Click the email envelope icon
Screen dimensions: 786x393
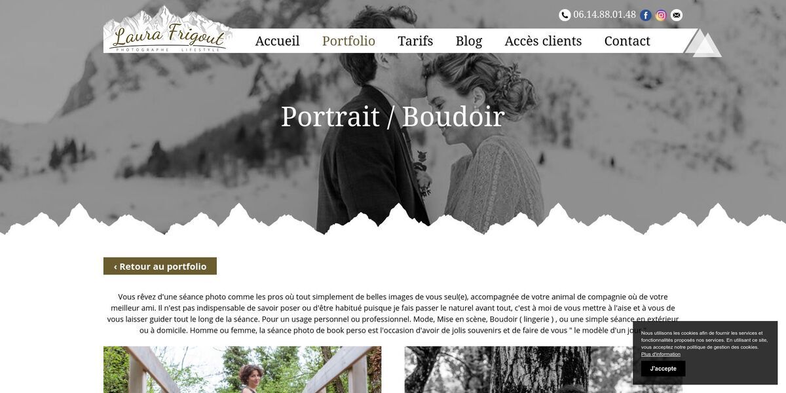(677, 15)
